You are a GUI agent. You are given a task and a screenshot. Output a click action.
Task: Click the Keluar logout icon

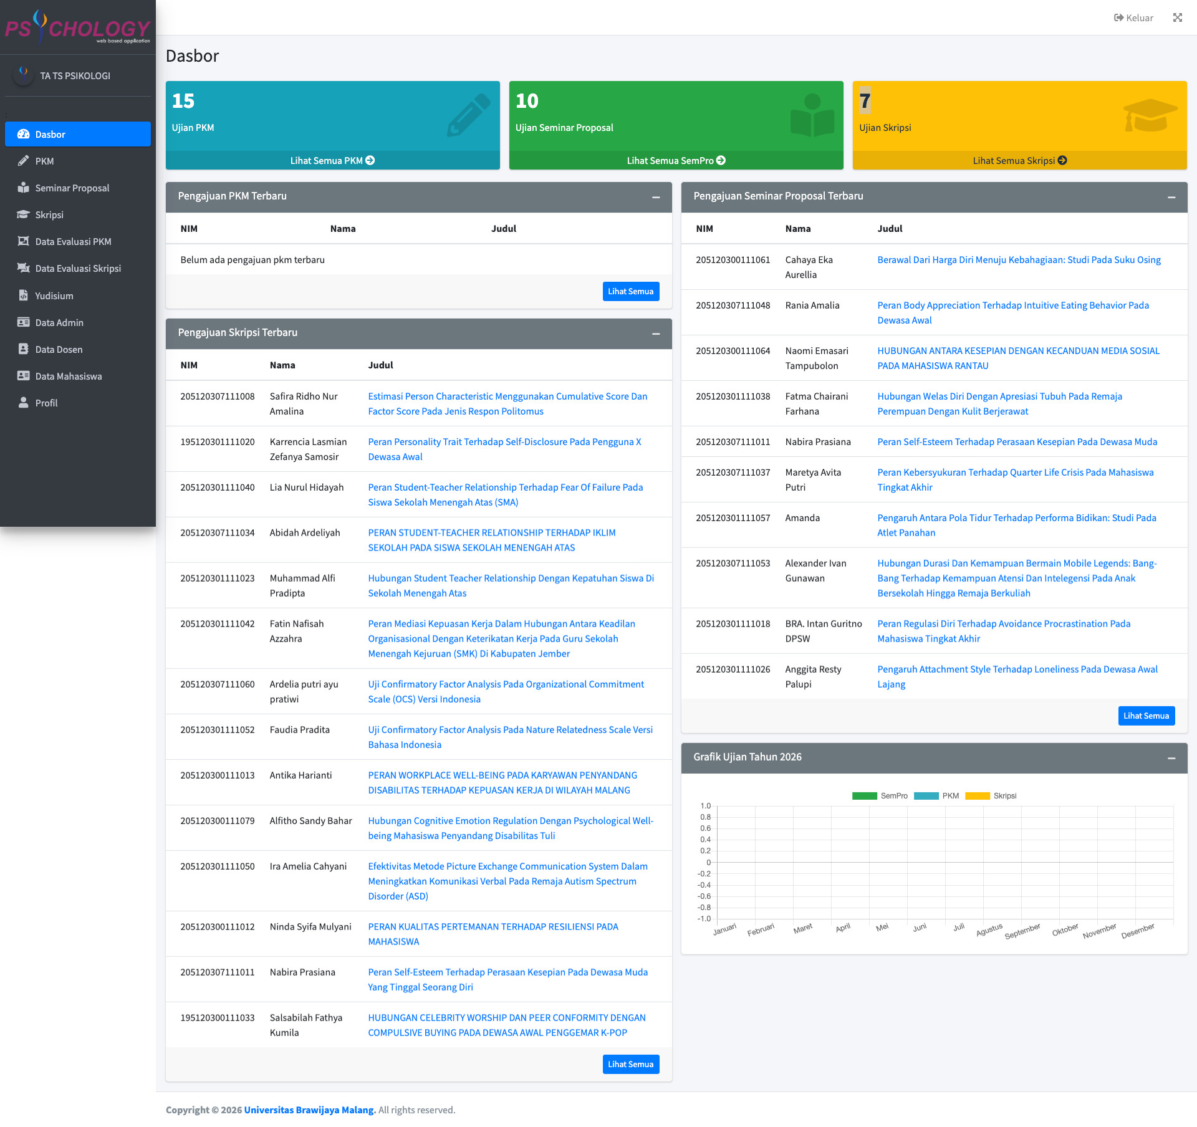coord(1119,17)
